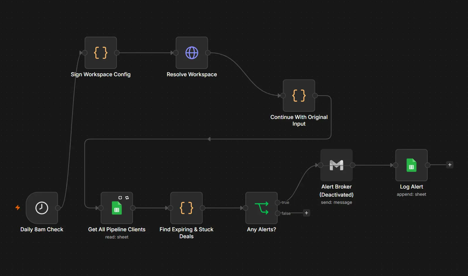Select the Alert Broker Gmail node
Image resolution: width=468 pixels, height=276 pixels.
pos(336,165)
